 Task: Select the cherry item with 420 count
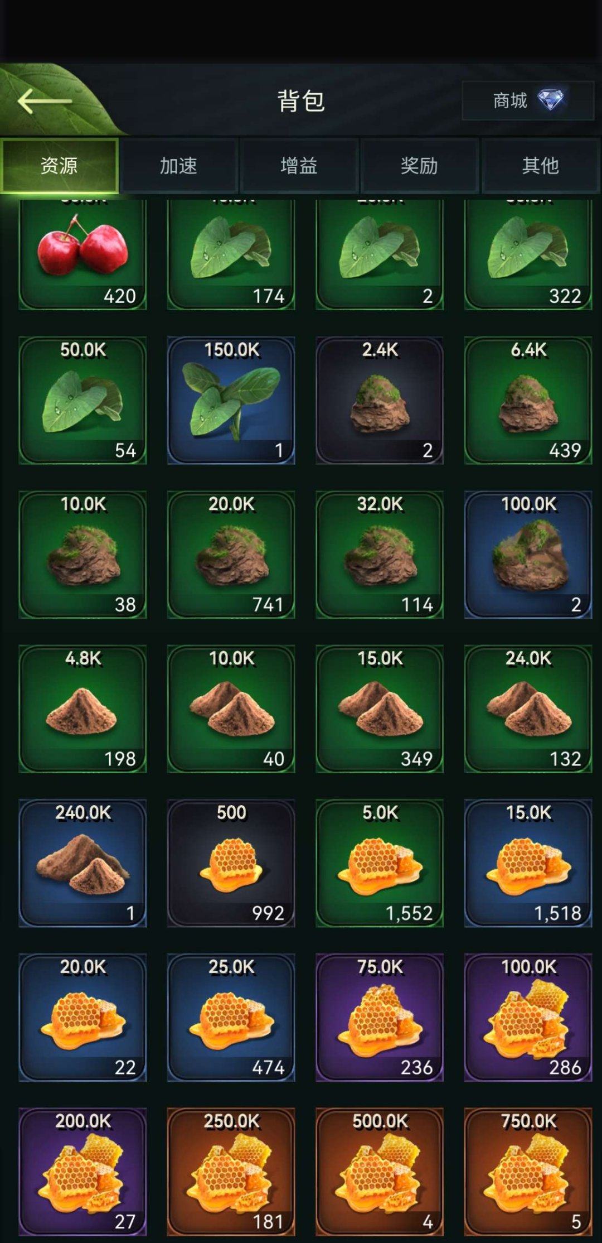tap(82, 254)
